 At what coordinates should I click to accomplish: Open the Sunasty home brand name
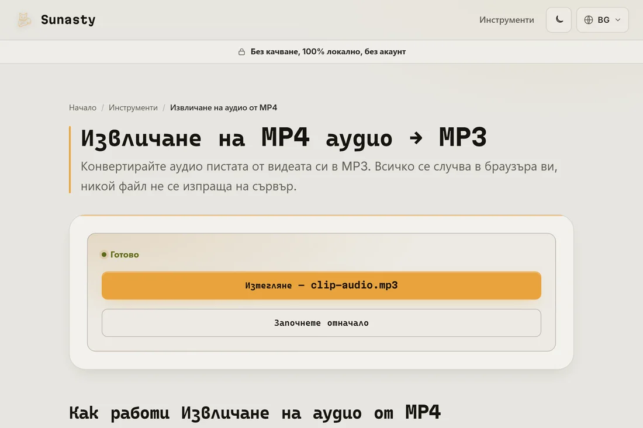point(68,20)
